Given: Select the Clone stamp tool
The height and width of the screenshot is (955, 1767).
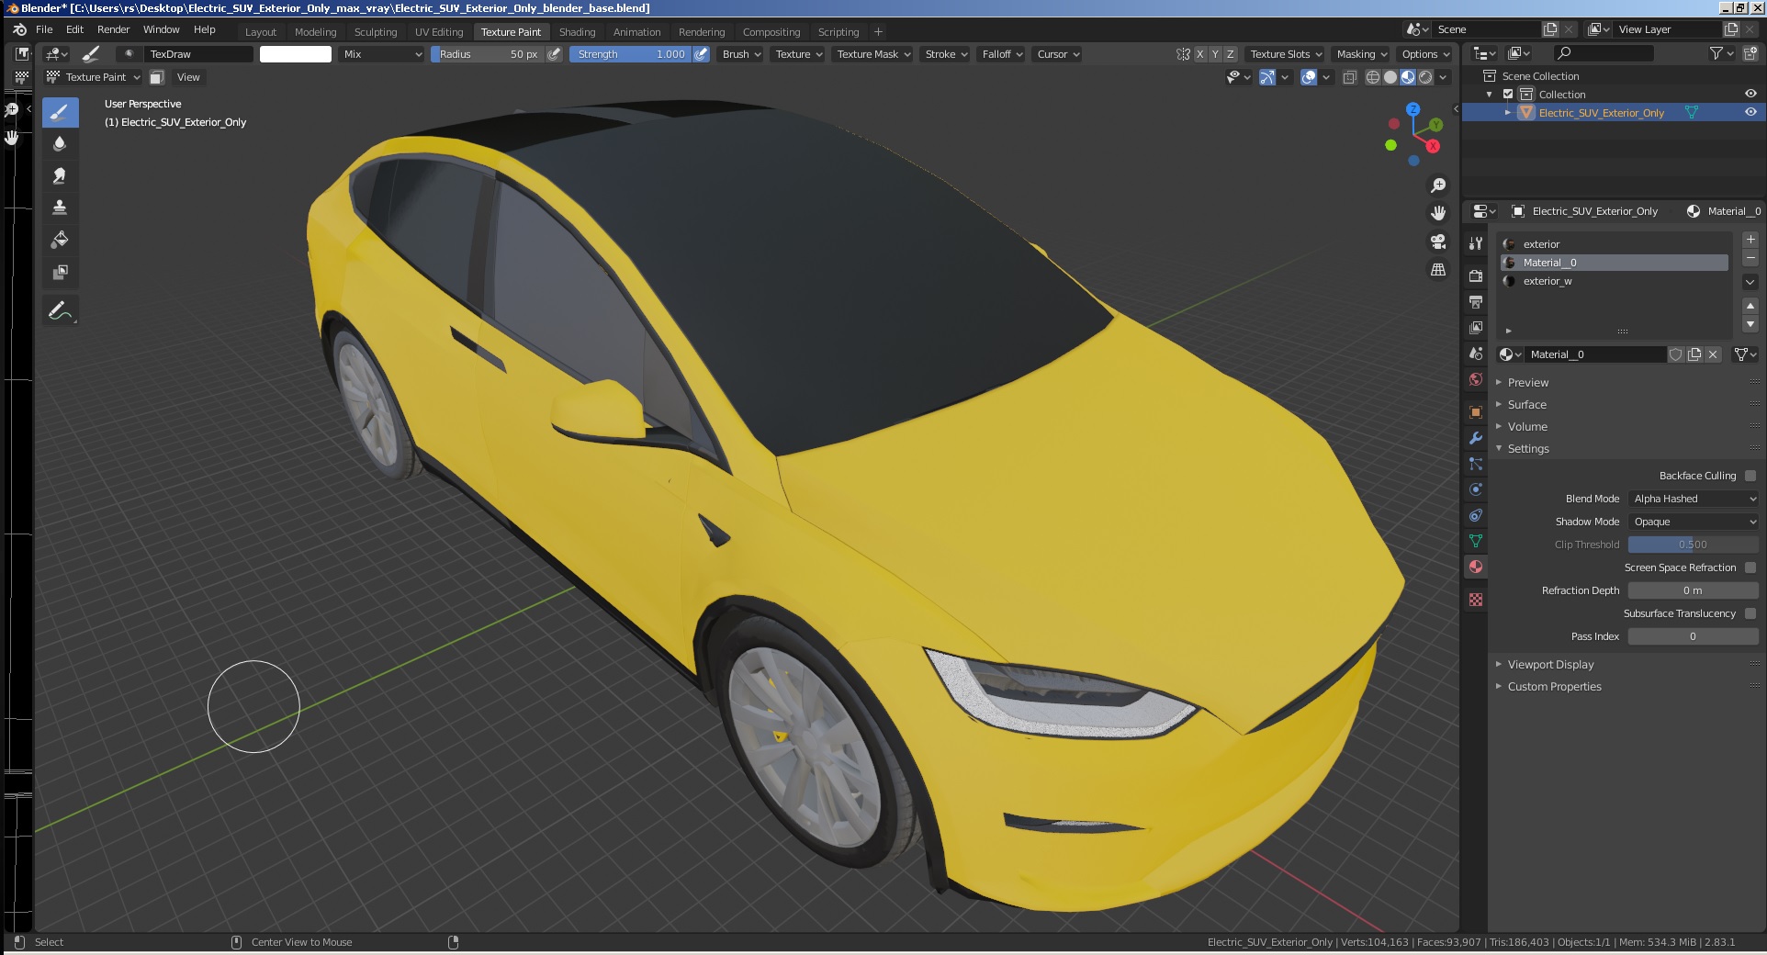Looking at the screenshot, I should click(60, 208).
